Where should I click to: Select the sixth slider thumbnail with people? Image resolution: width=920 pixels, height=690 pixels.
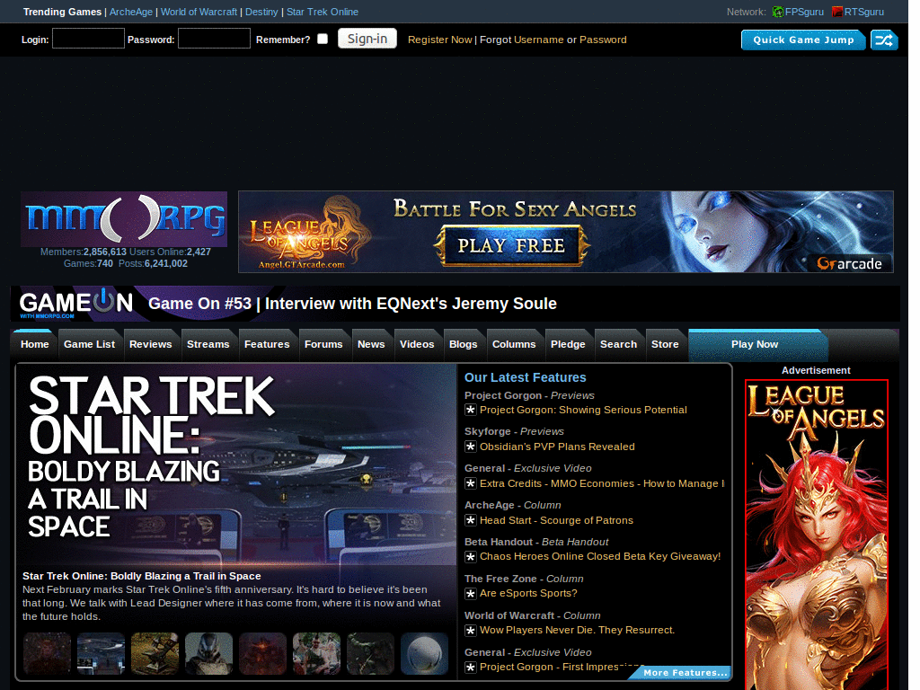[x=317, y=653]
